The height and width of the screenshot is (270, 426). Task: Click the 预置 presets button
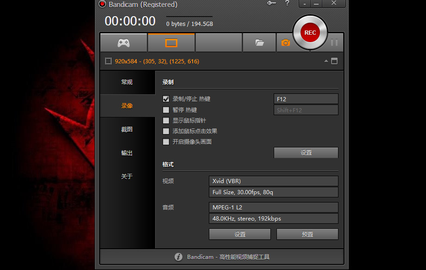click(307, 234)
